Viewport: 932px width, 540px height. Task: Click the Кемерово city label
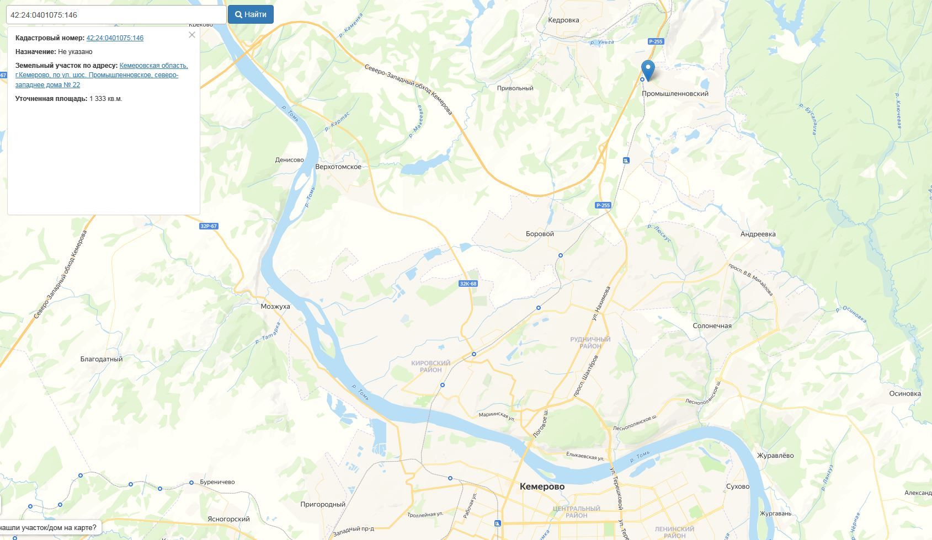click(x=542, y=486)
